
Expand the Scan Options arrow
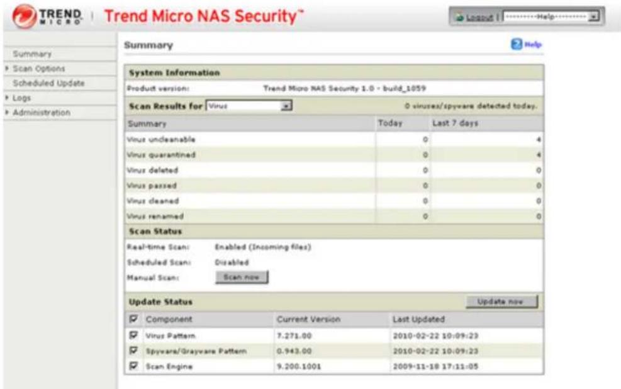coord(7,69)
